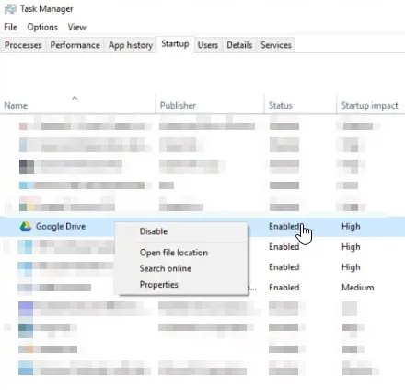The width and height of the screenshot is (405, 390).
Task: Click Search online in the context menu
Action: 166,268
